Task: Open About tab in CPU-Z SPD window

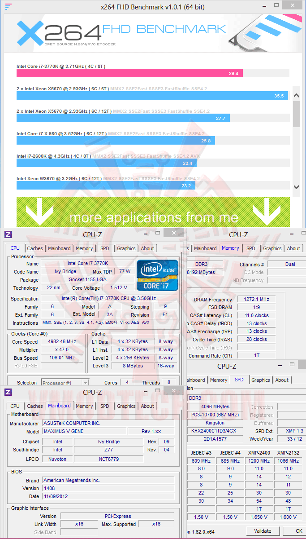Action: click(x=282, y=380)
